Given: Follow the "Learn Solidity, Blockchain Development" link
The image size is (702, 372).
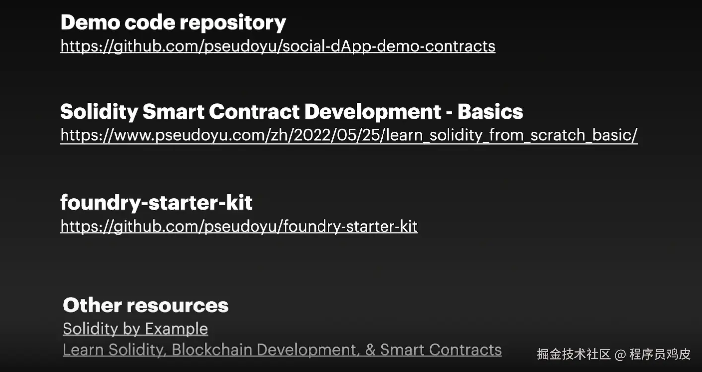Looking at the screenshot, I should pos(282,350).
